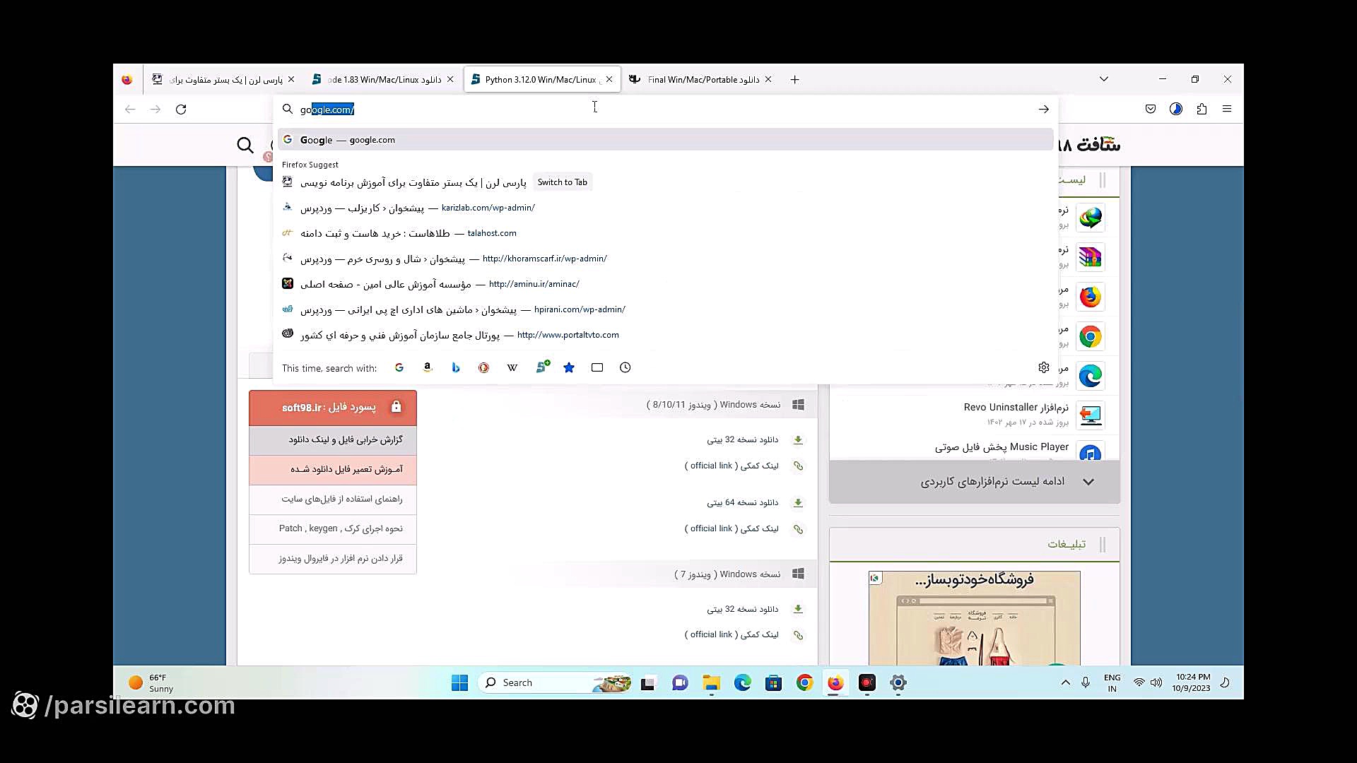Click download icon for 64-bit version
The width and height of the screenshot is (1357, 763).
pyautogui.click(x=798, y=503)
